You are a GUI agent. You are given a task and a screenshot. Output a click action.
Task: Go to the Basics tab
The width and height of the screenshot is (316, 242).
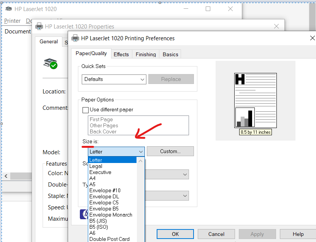pyautogui.click(x=170, y=54)
